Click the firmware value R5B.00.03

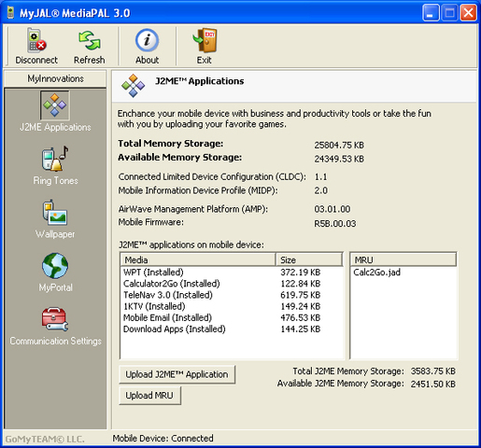point(335,224)
